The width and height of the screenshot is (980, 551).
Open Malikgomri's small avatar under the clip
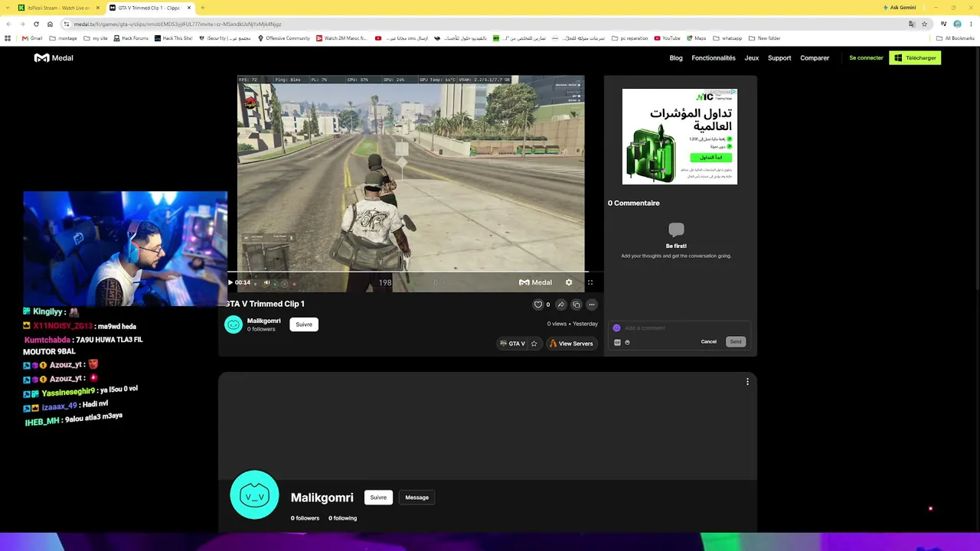(x=234, y=324)
